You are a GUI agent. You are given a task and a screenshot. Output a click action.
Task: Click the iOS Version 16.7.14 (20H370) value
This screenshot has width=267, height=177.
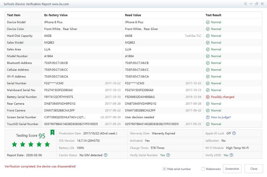(88, 141)
